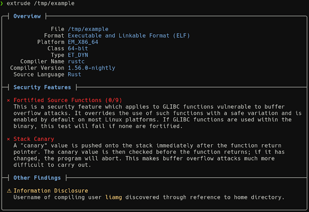The image size is (309, 212).
Task: Select the Security Features section header
Action: (42, 88)
